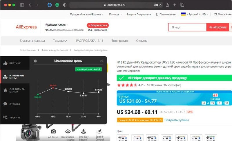This screenshot has height=141, width=232.
Task: Choose the fourth color variant thumbnail
Action: coord(167,138)
